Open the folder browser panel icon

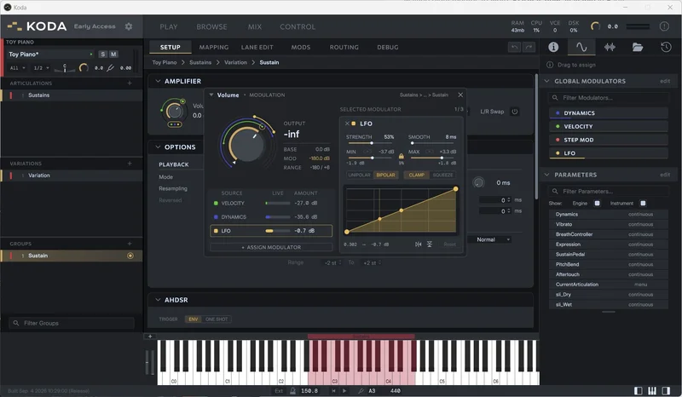click(x=638, y=47)
